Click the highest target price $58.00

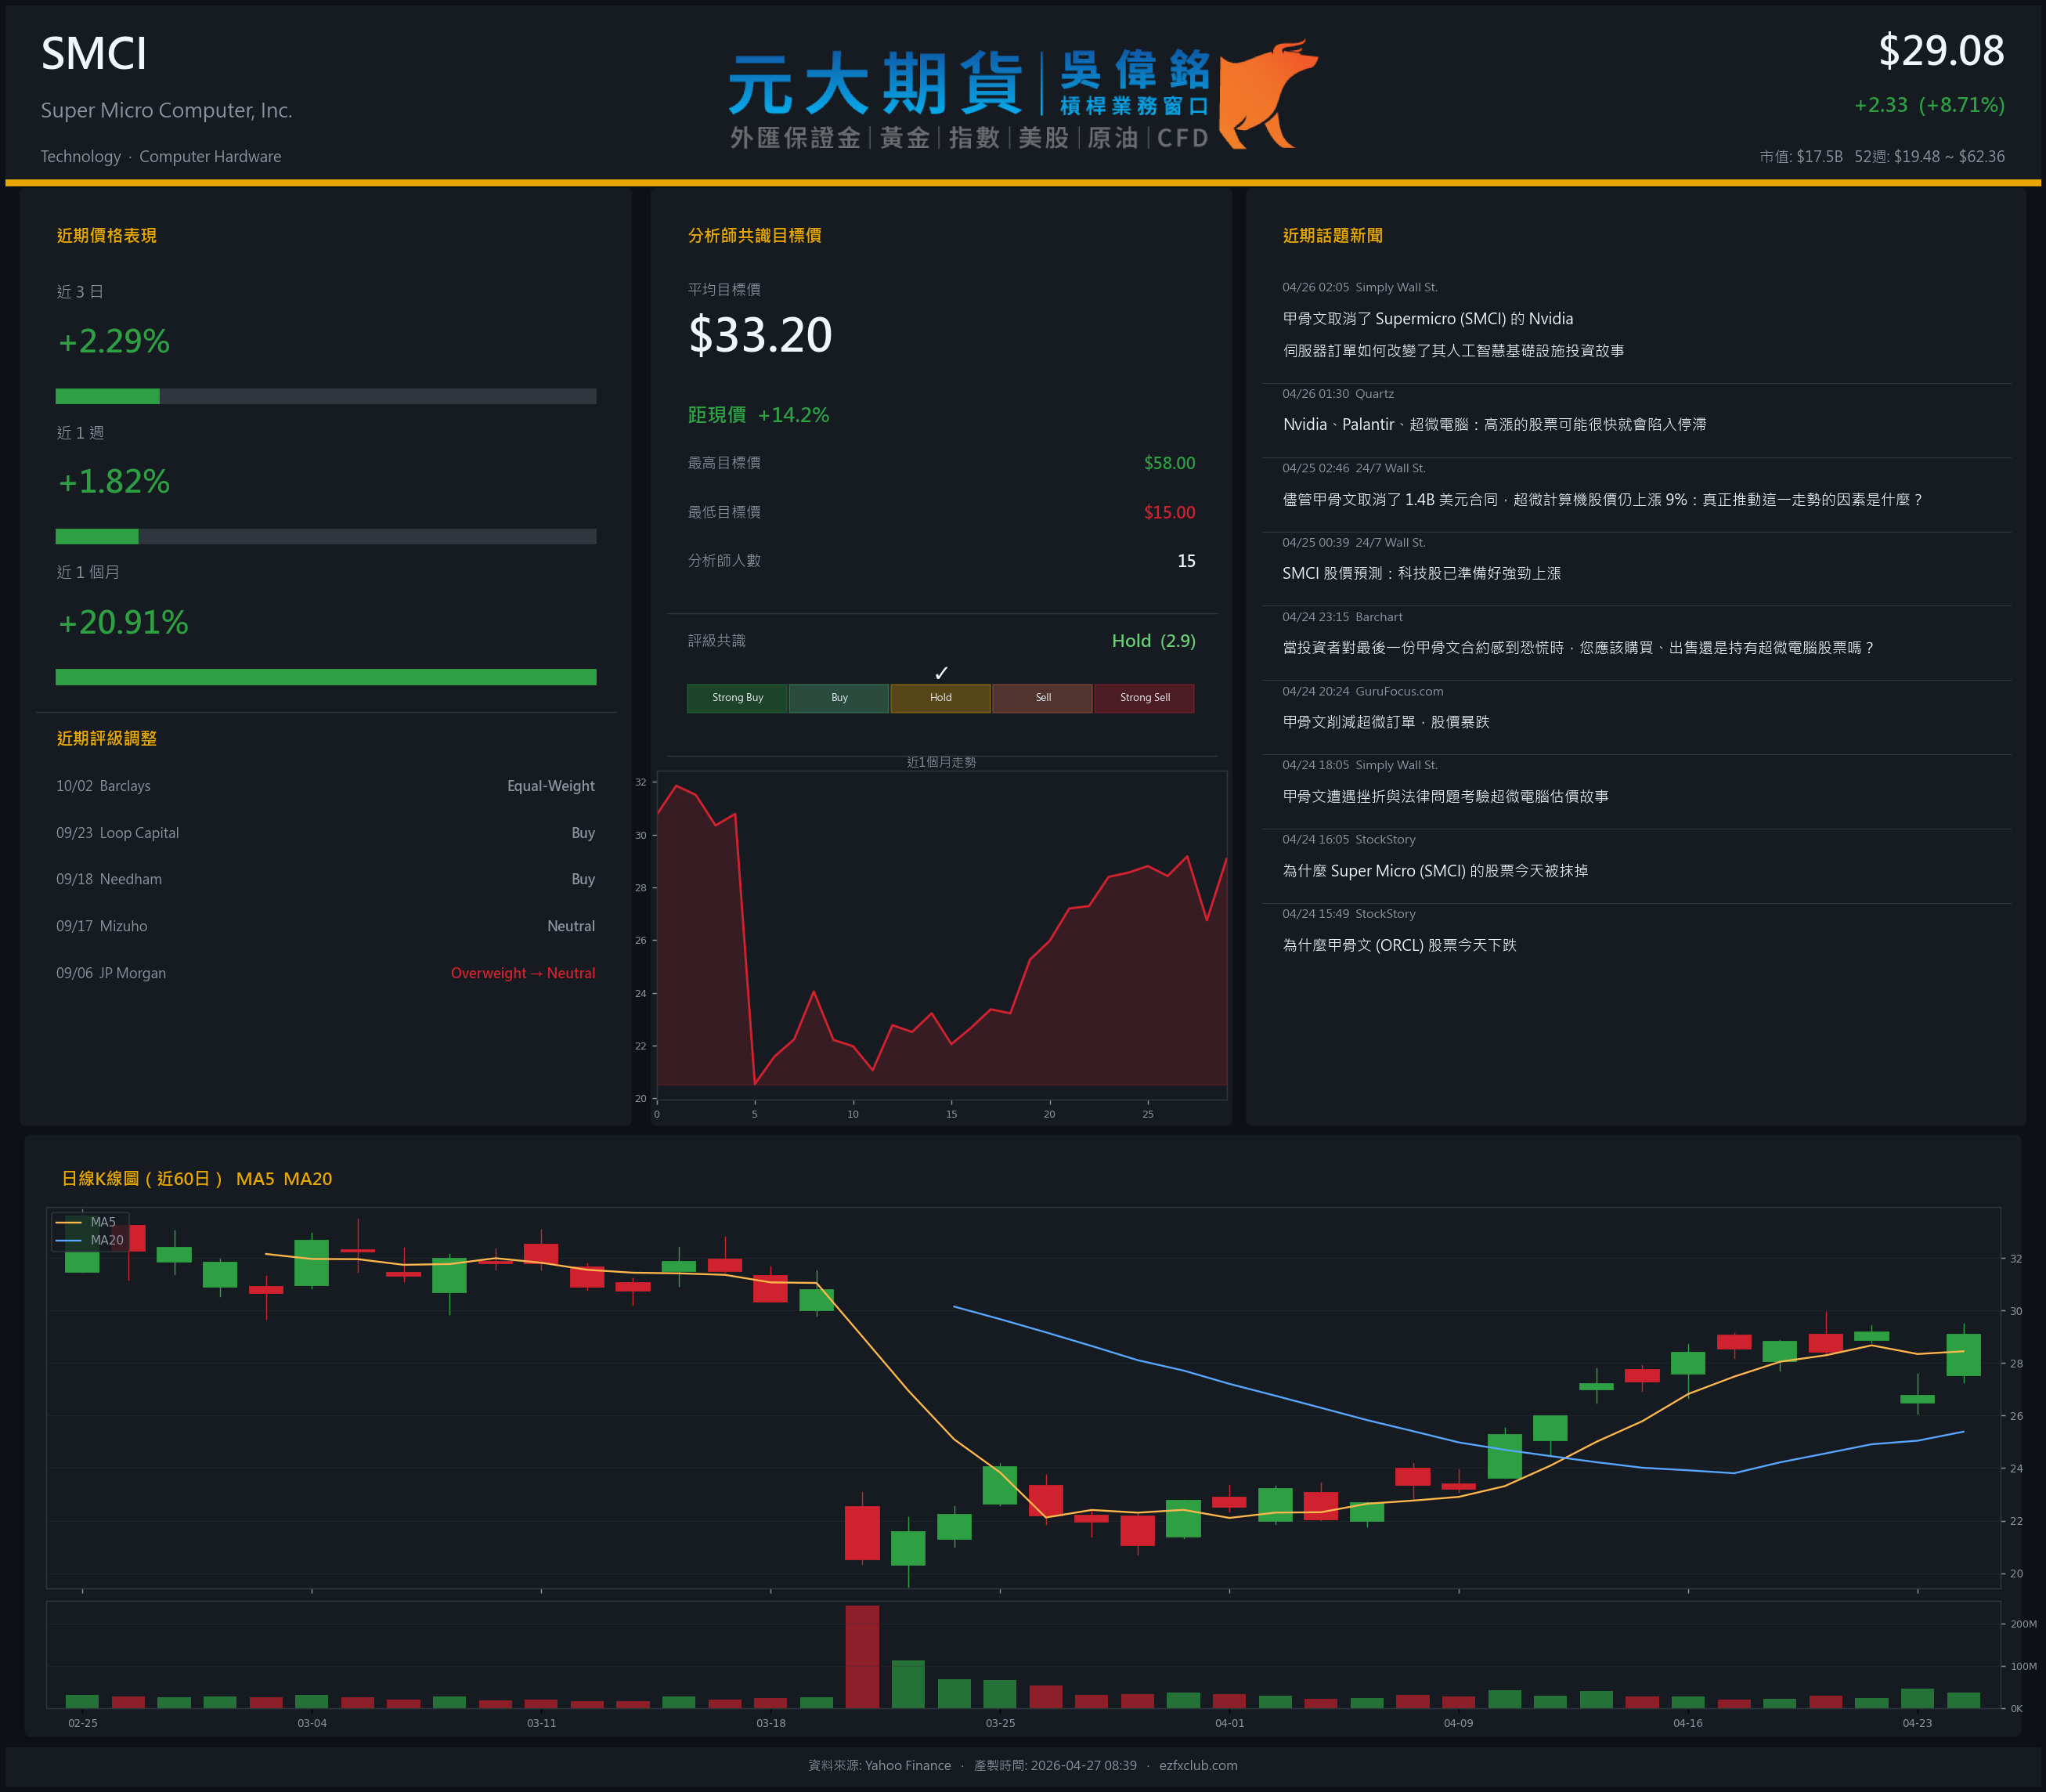pos(1170,463)
